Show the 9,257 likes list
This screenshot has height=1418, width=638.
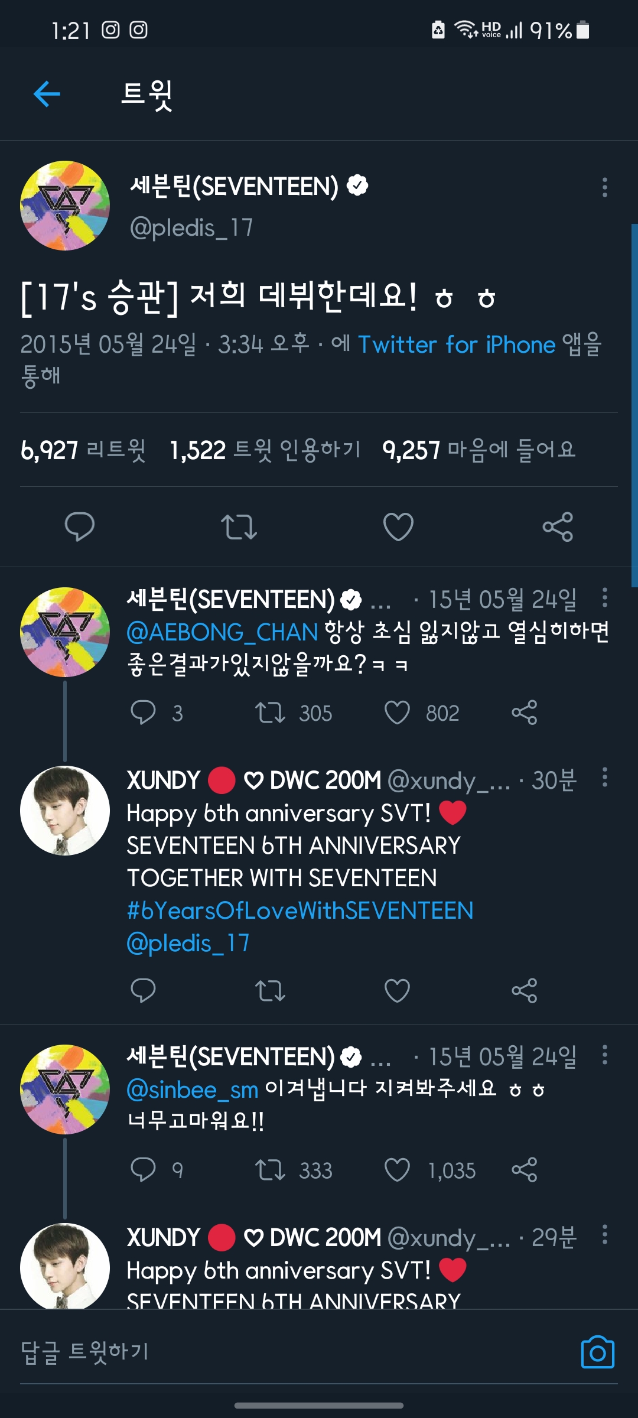[479, 450]
